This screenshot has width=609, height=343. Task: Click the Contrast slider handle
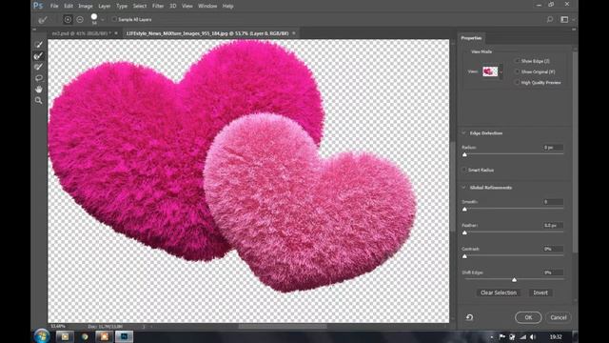pyautogui.click(x=465, y=256)
